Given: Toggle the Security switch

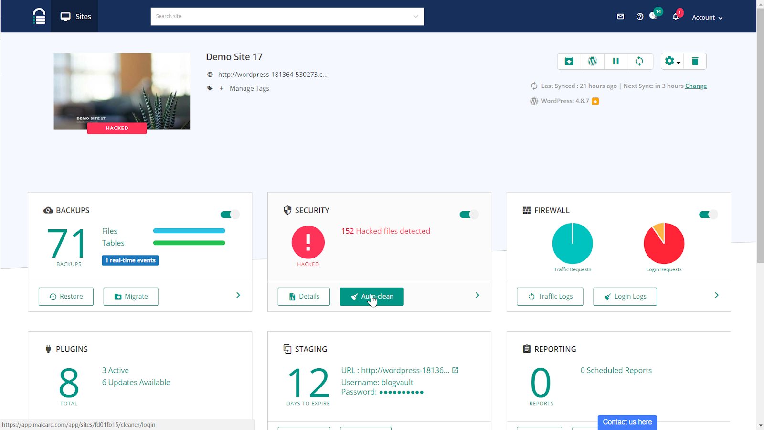Looking at the screenshot, I should click(469, 215).
